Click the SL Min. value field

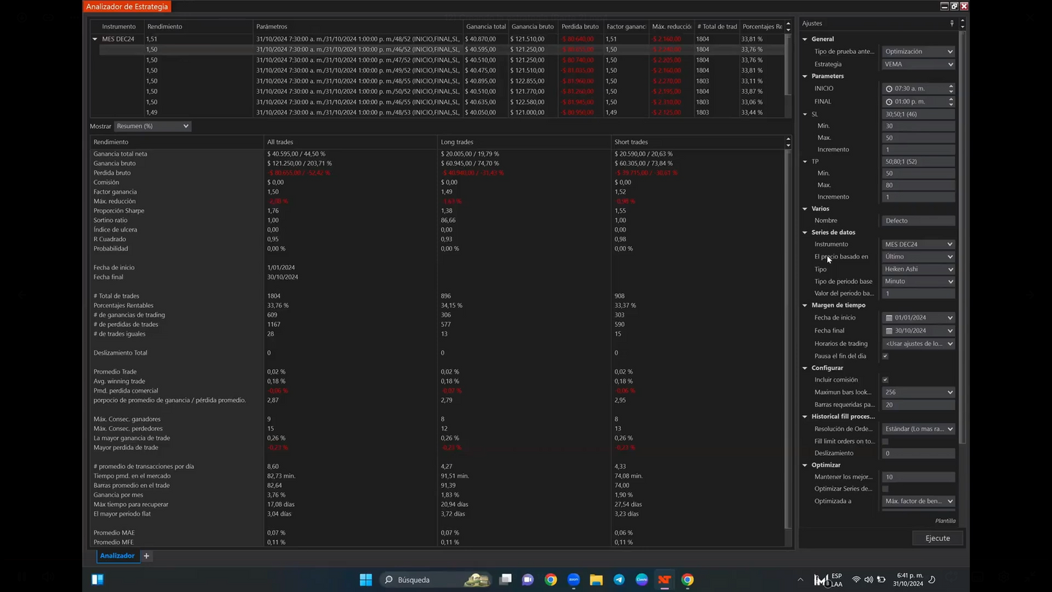pyautogui.click(x=918, y=126)
